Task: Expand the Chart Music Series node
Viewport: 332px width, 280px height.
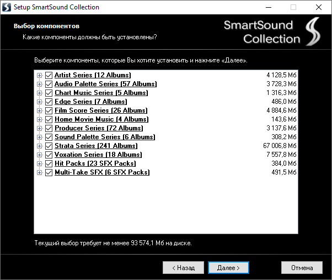Action: tap(39, 93)
